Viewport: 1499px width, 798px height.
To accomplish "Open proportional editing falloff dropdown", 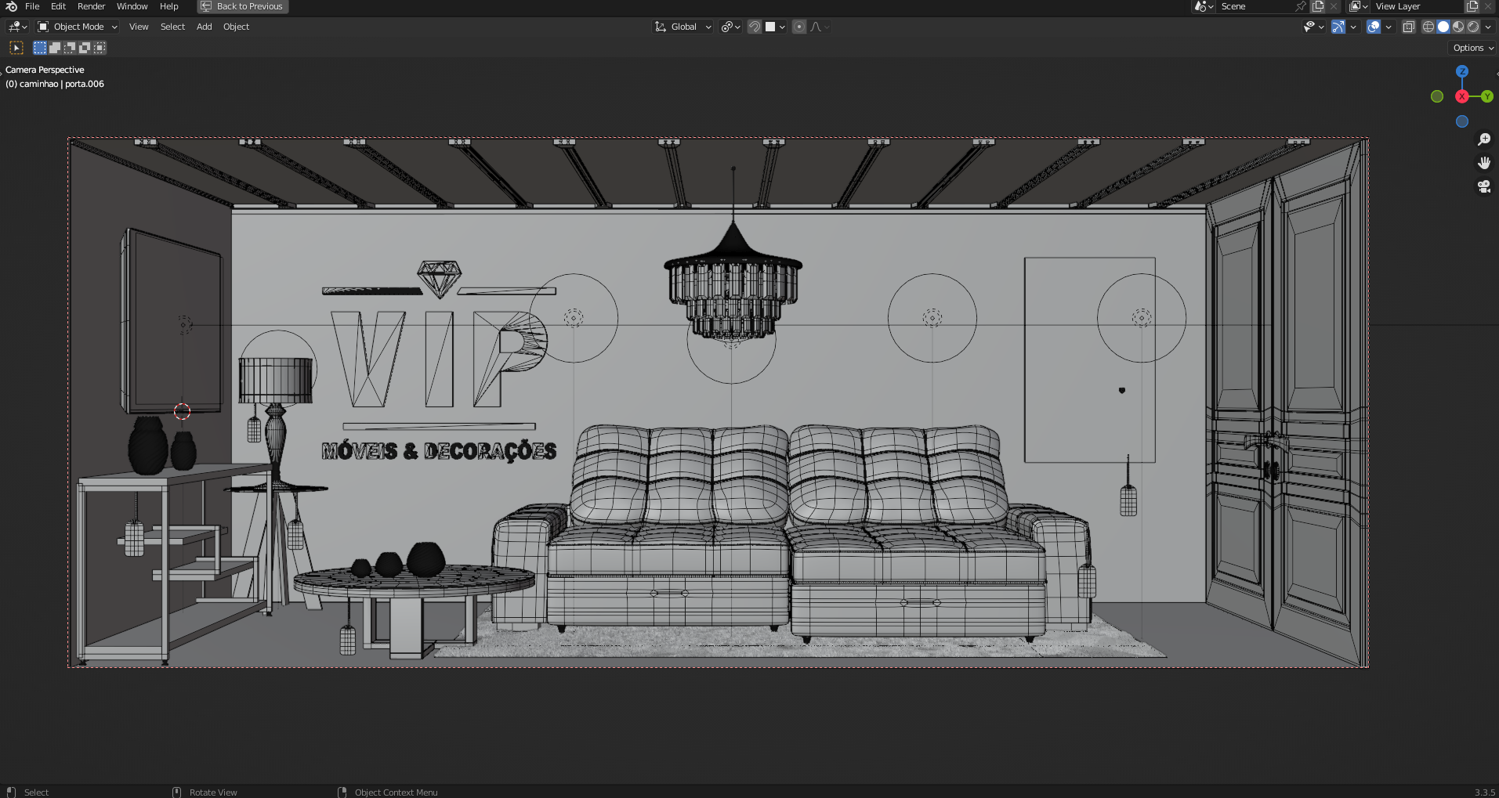I will click(819, 27).
